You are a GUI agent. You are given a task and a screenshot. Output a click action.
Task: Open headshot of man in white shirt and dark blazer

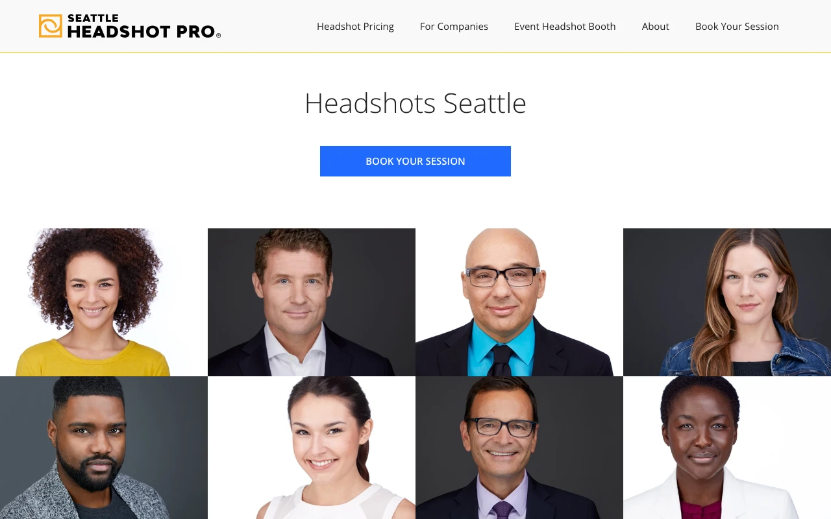(312, 302)
